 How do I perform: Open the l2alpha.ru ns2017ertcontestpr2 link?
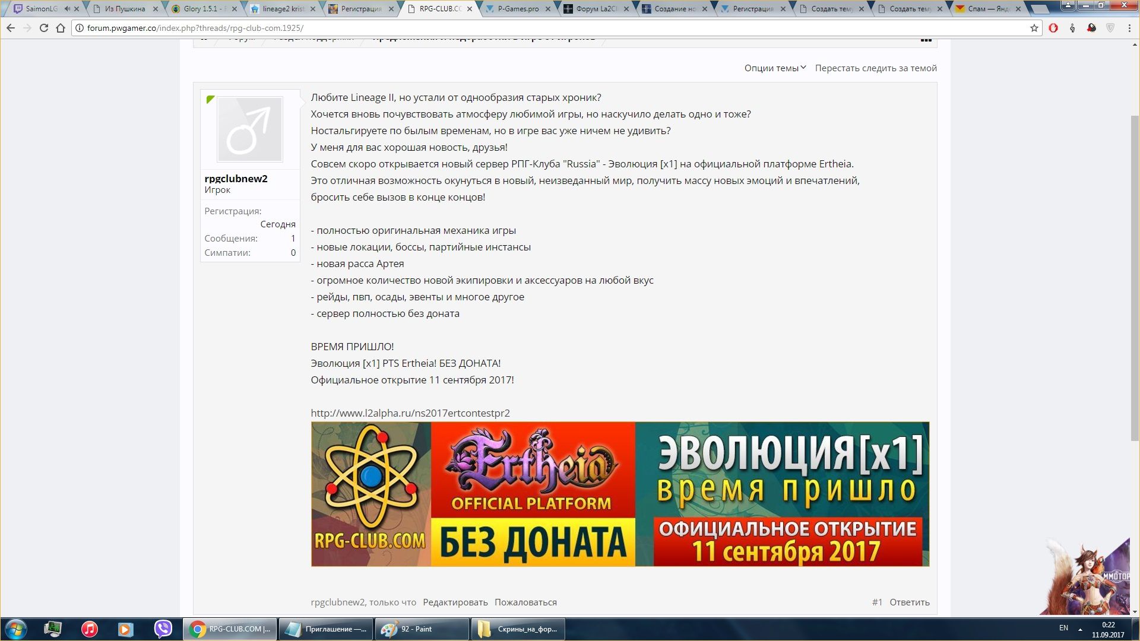(410, 413)
